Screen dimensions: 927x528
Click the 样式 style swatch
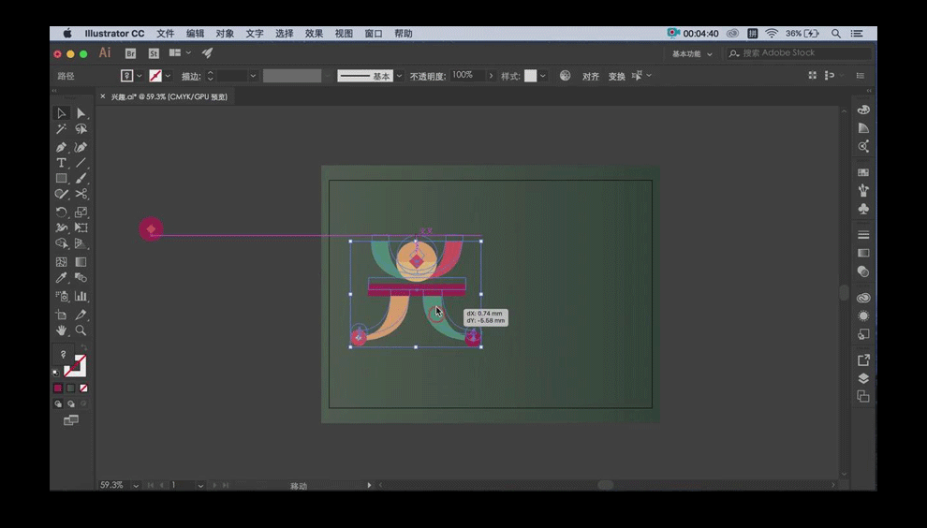pos(531,76)
